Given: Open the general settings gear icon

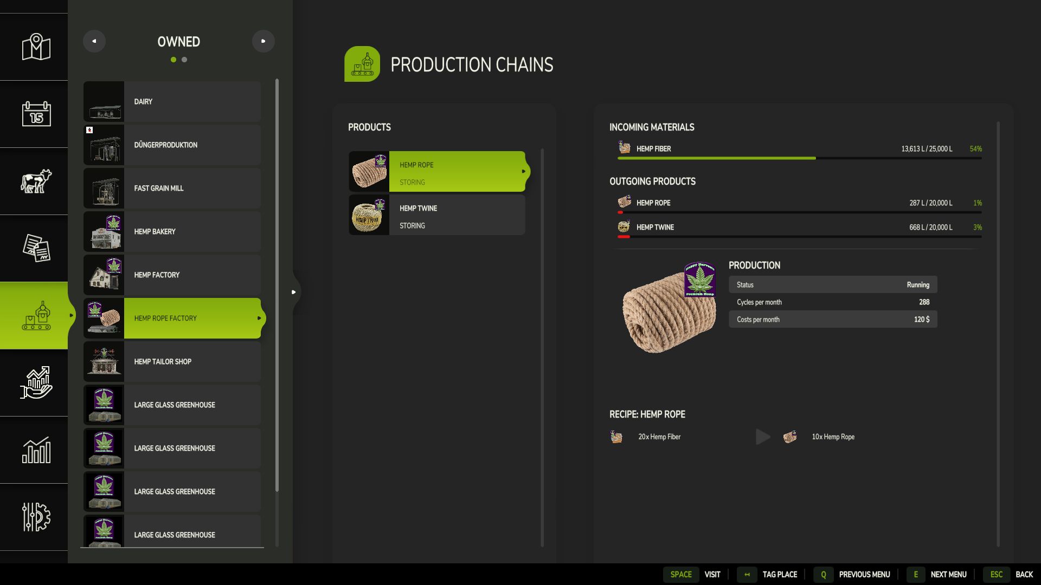Looking at the screenshot, I should coord(36,517).
